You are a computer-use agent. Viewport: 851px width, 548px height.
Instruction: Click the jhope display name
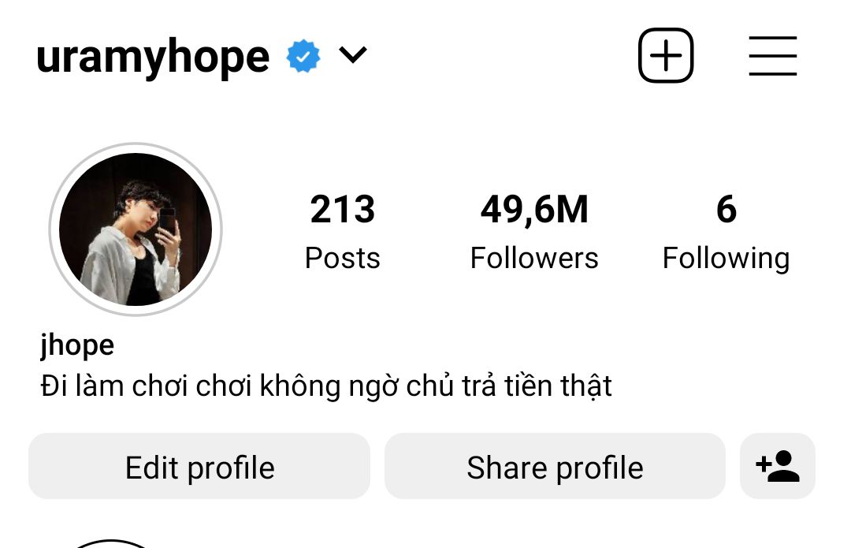[x=77, y=346]
